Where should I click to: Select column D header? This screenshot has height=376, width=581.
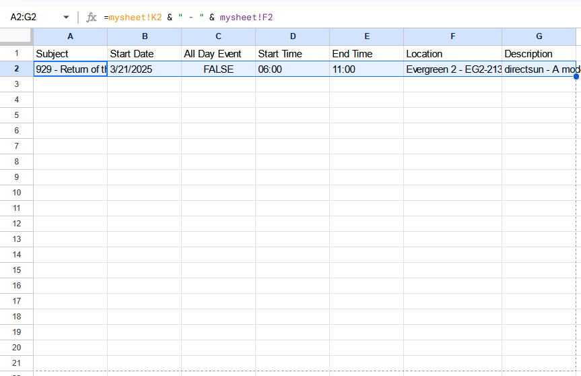pyautogui.click(x=293, y=36)
